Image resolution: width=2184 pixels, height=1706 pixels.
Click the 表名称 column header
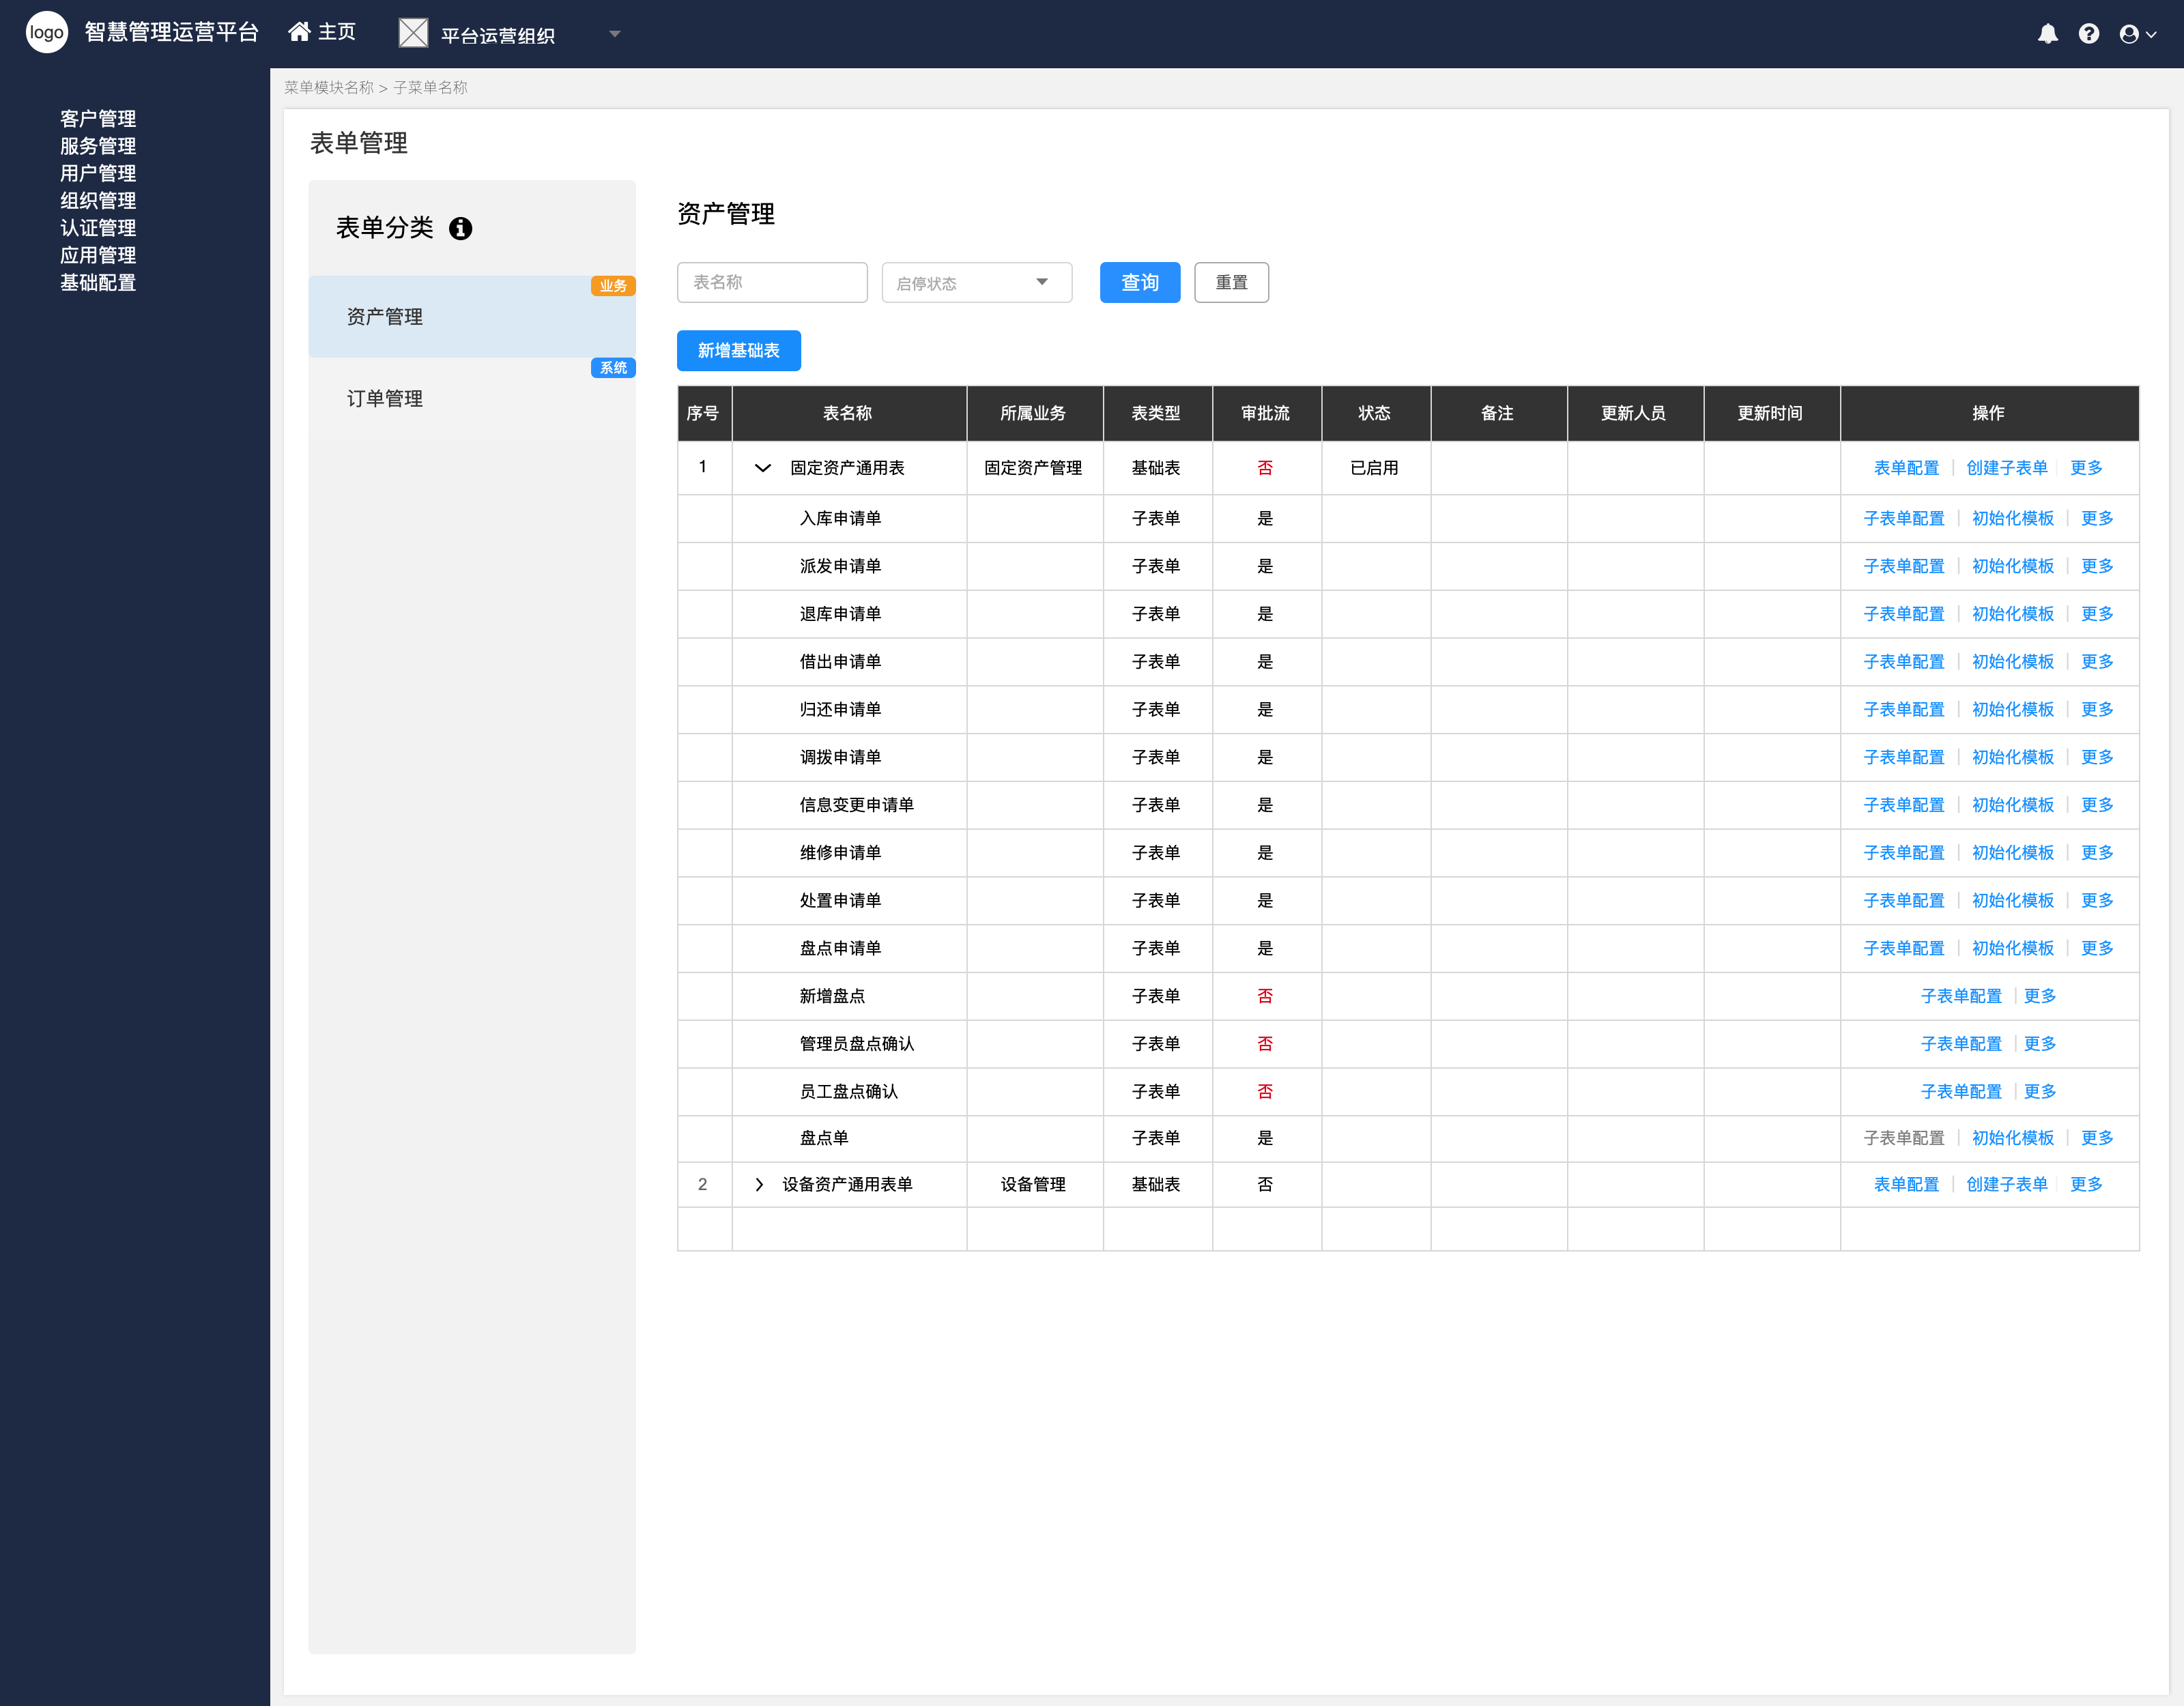click(x=848, y=413)
